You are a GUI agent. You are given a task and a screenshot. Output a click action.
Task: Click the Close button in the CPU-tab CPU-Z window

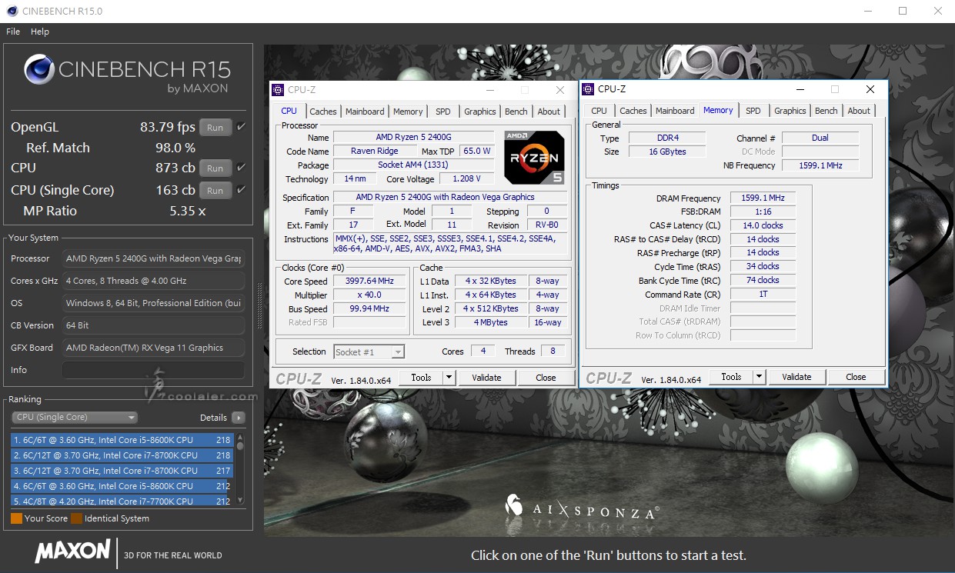tap(546, 378)
